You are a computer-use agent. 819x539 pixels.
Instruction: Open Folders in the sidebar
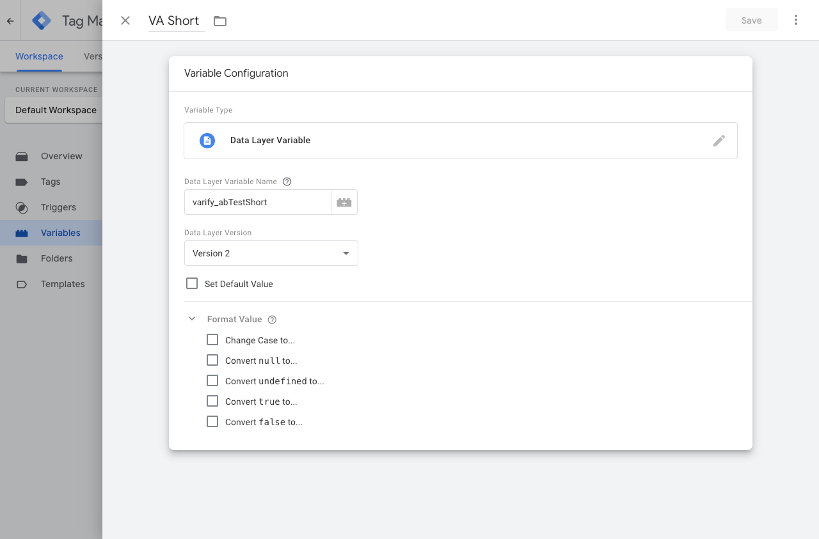pos(51,258)
